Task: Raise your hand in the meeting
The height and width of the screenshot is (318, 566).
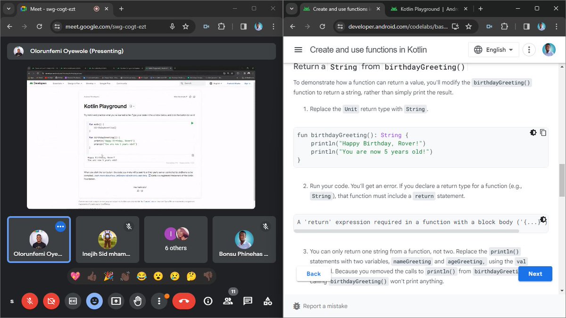Action: tap(138, 301)
